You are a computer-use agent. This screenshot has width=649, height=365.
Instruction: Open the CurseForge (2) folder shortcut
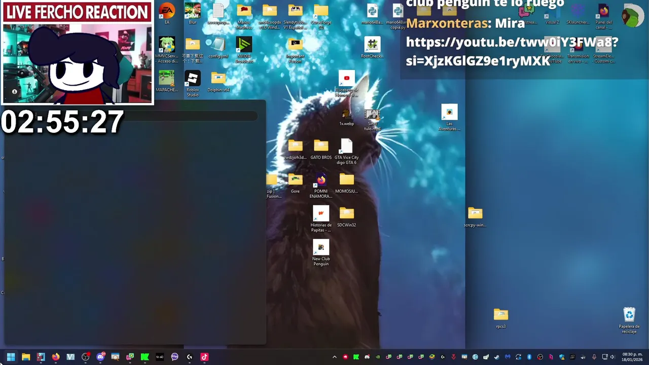(321, 16)
